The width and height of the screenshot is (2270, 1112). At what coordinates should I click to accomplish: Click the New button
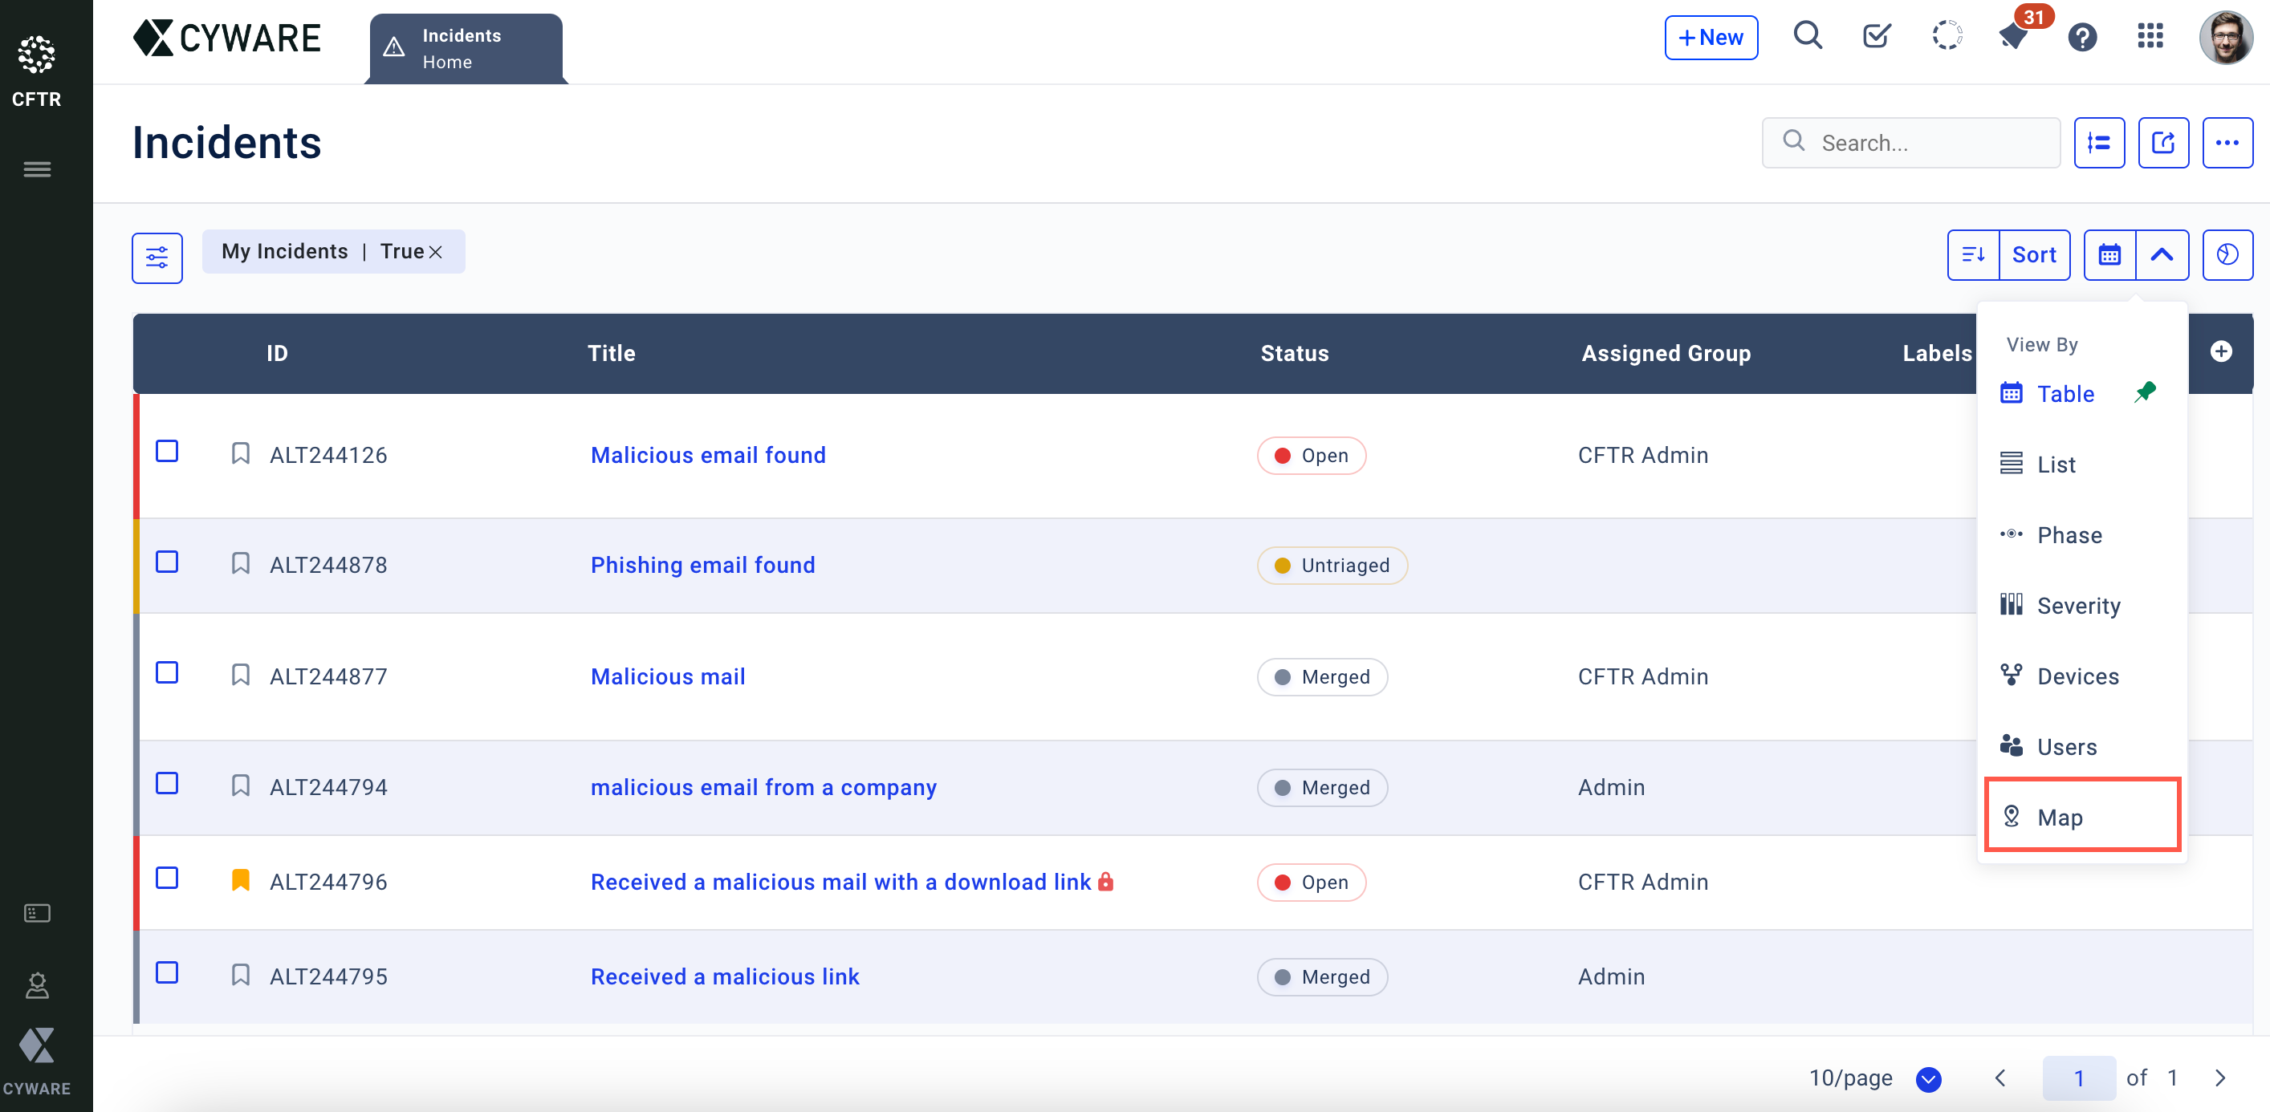(x=1711, y=37)
